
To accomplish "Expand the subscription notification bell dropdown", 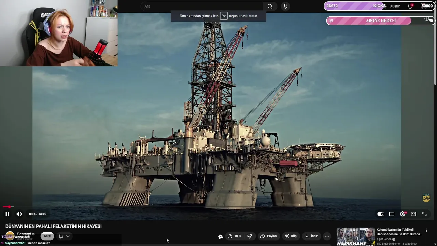I will pyautogui.click(x=64, y=236).
